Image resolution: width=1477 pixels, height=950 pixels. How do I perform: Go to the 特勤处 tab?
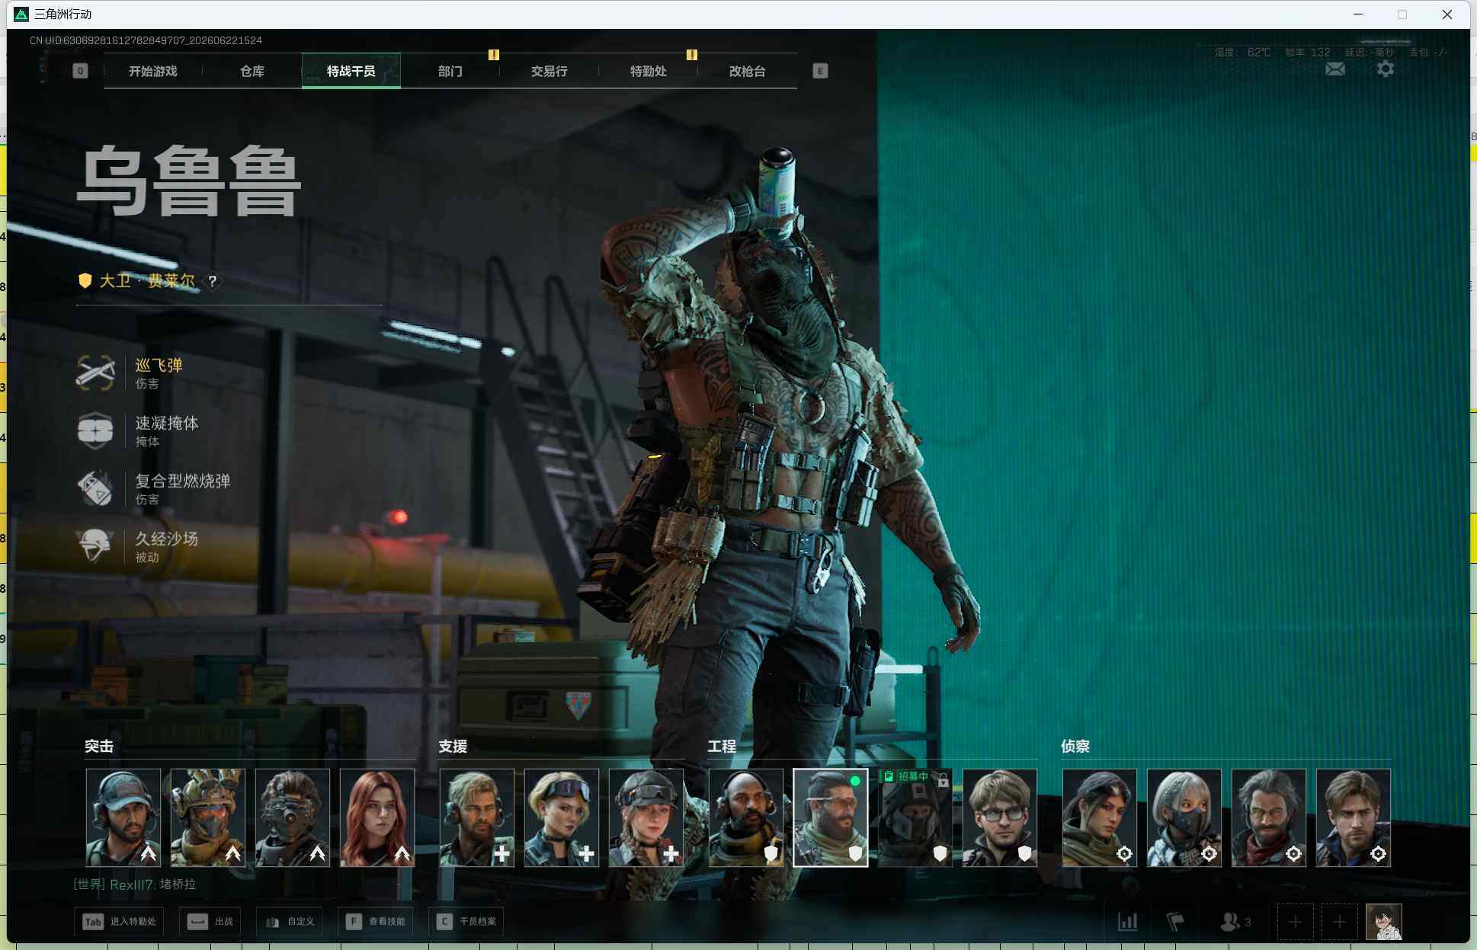tap(649, 71)
